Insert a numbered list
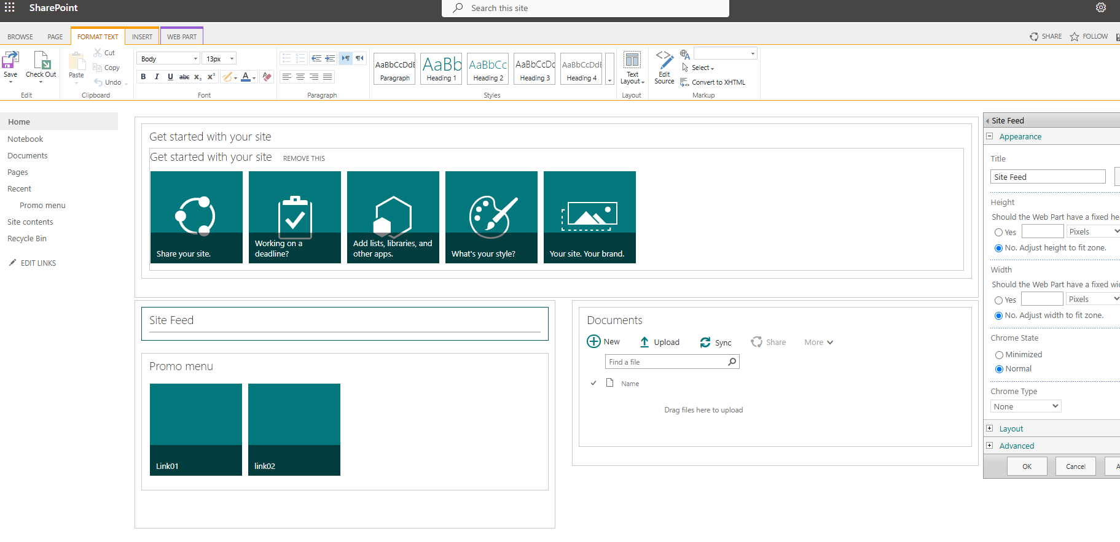The image size is (1120, 542). pos(300,58)
